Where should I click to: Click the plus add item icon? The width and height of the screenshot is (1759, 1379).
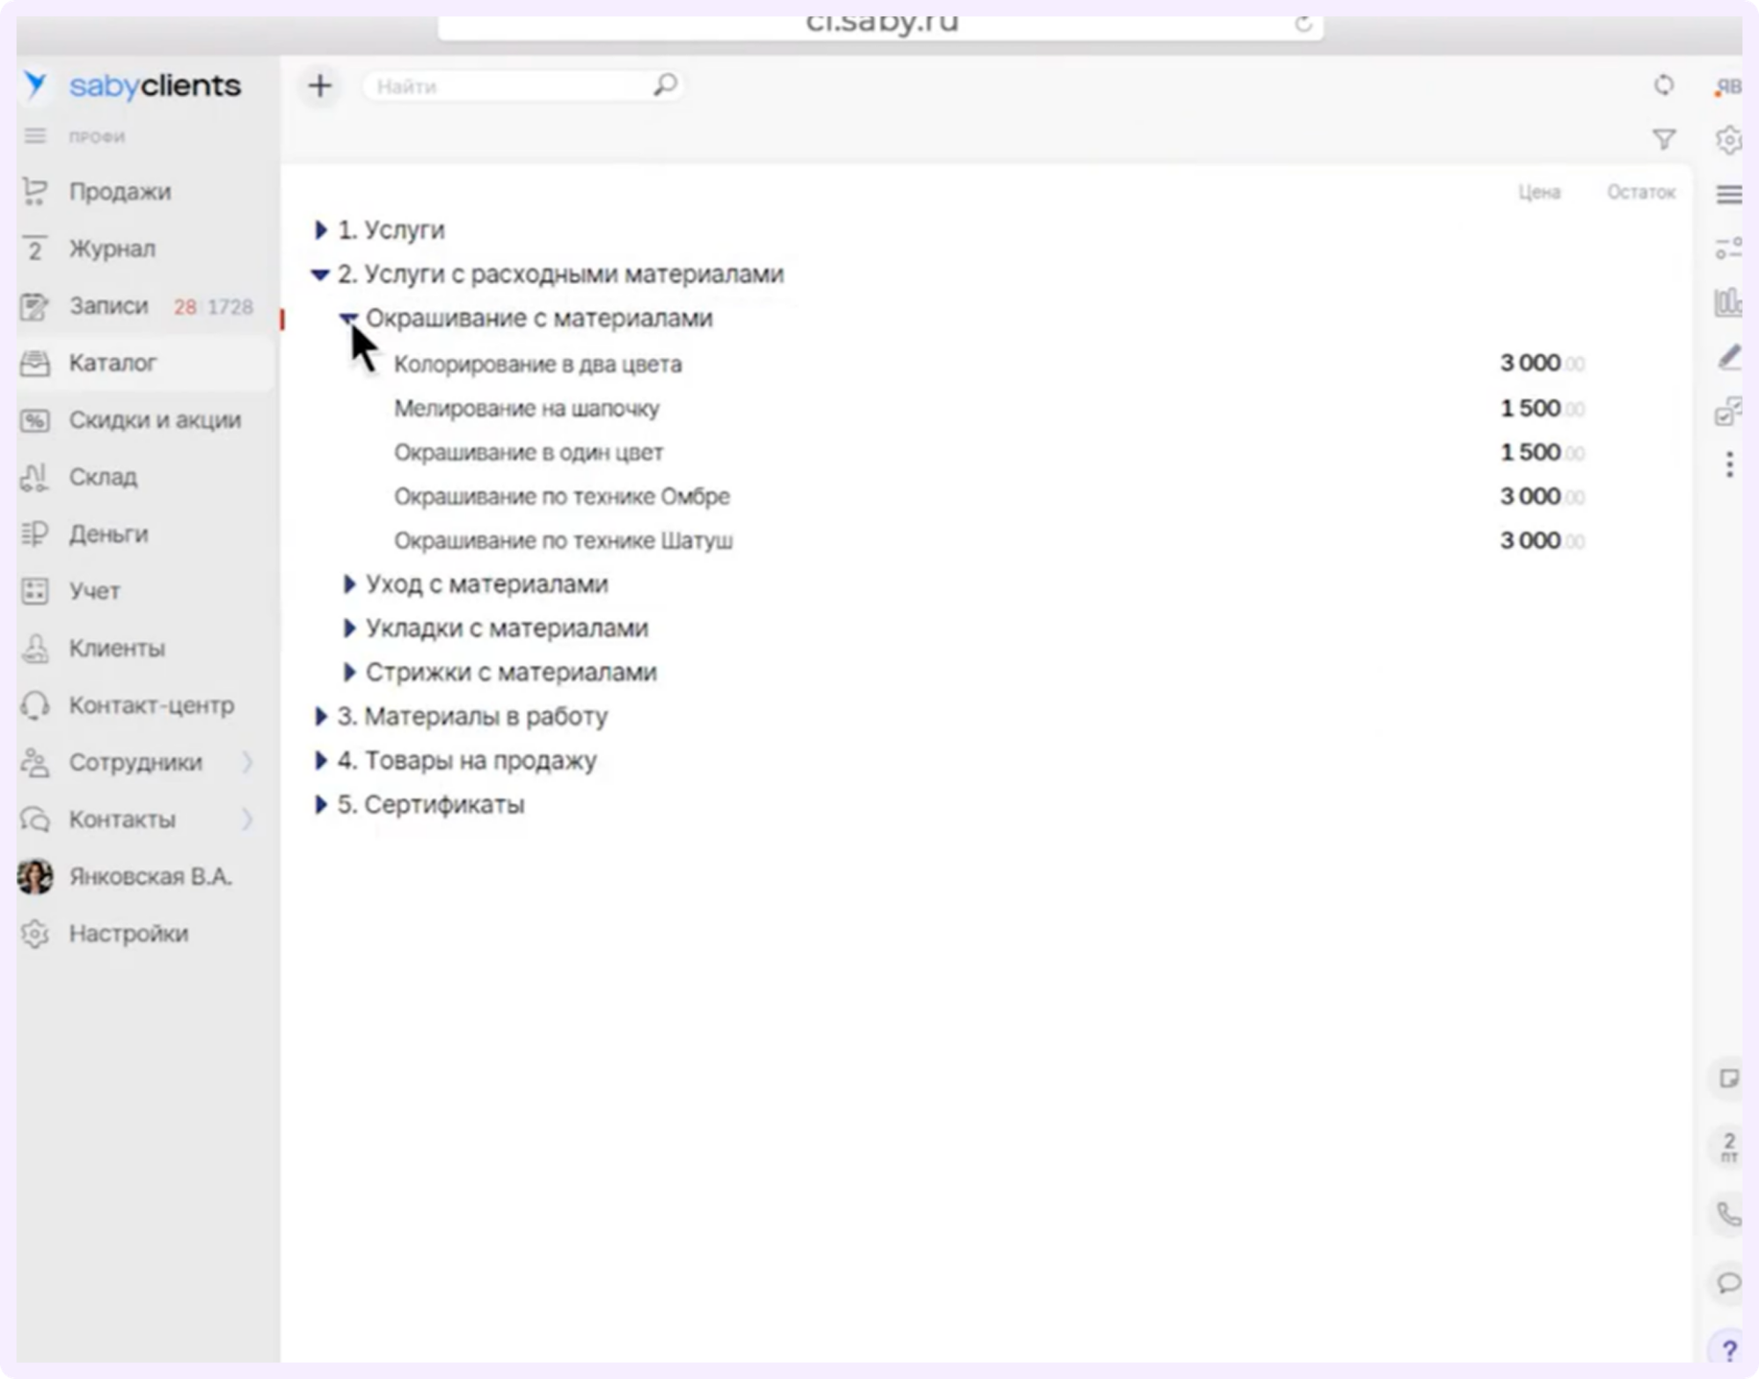pyautogui.click(x=319, y=85)
